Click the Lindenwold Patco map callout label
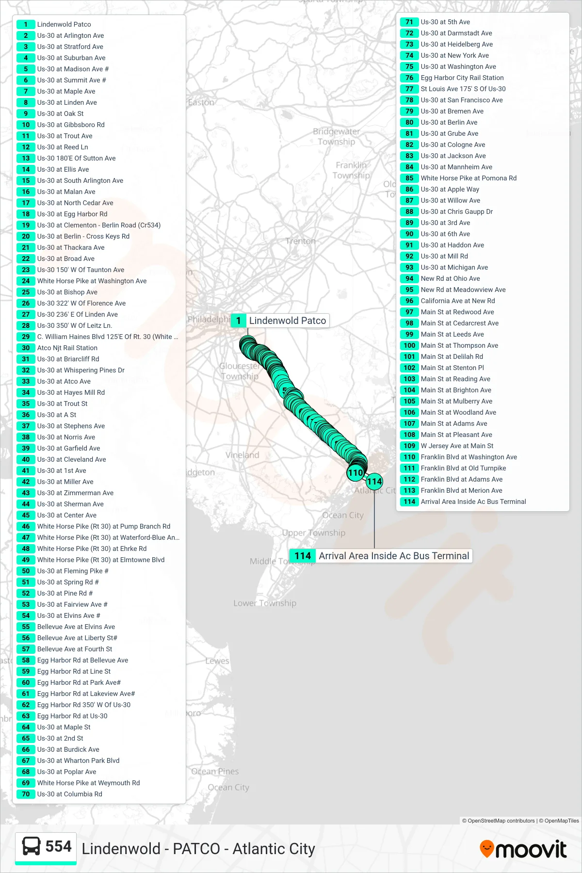Image resolution: width=582 pixels, height=873 pixels. pos(280,321)
